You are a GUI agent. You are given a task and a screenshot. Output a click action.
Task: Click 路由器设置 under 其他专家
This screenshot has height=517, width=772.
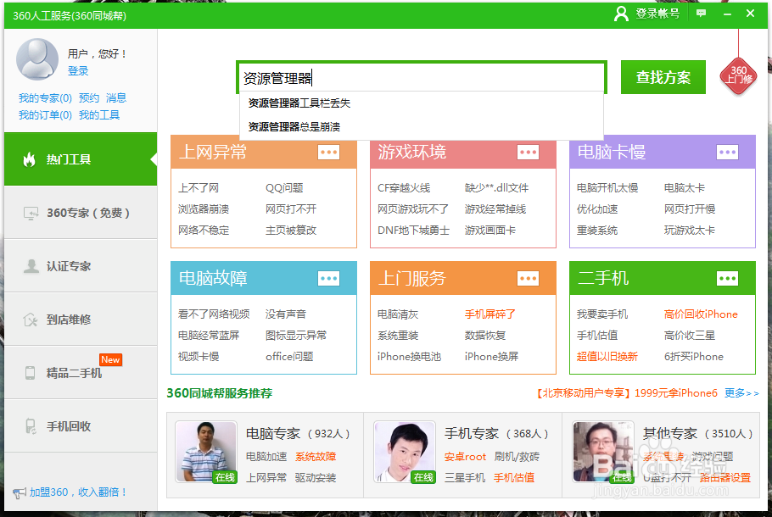pyautogui.click(x=724, y=478)
